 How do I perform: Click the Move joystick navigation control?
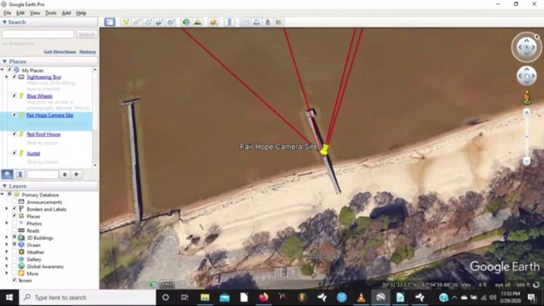pyautogui.click(x=527, y=76)
